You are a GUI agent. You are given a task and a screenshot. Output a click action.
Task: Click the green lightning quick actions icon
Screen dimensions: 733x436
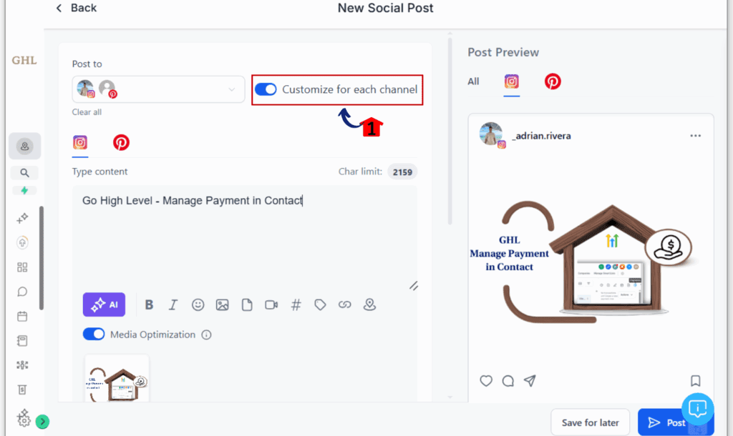click(25, 190)
